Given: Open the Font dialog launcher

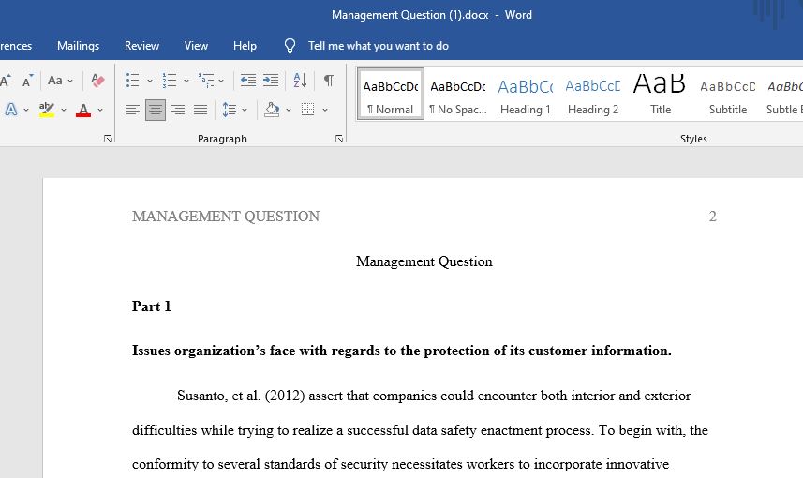Looking at the screenshot, I should coord(108,139).
